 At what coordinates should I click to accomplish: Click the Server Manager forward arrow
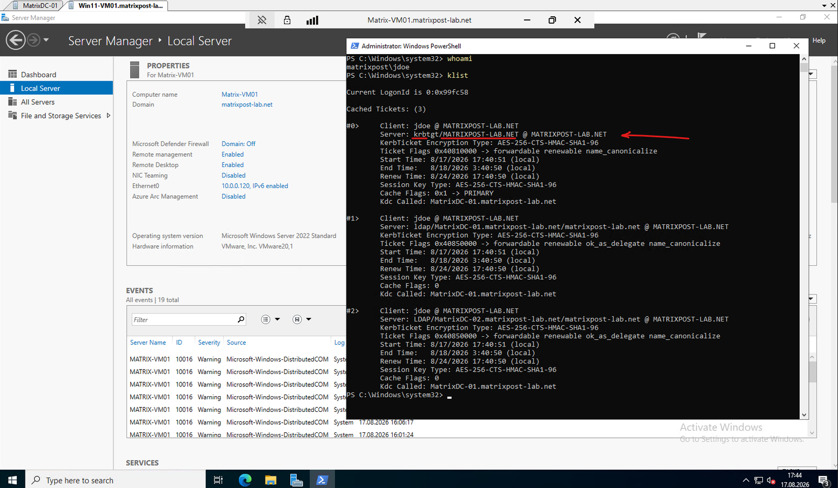pos(33,40)
